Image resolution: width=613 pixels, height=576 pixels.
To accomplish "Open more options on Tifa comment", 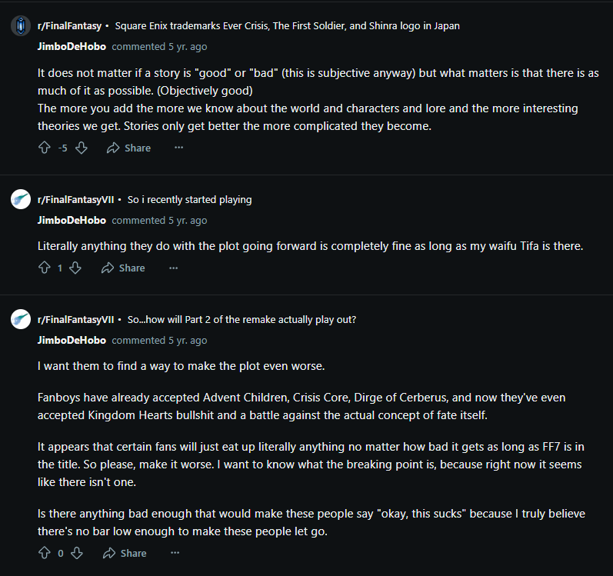I will click(173, 268).
